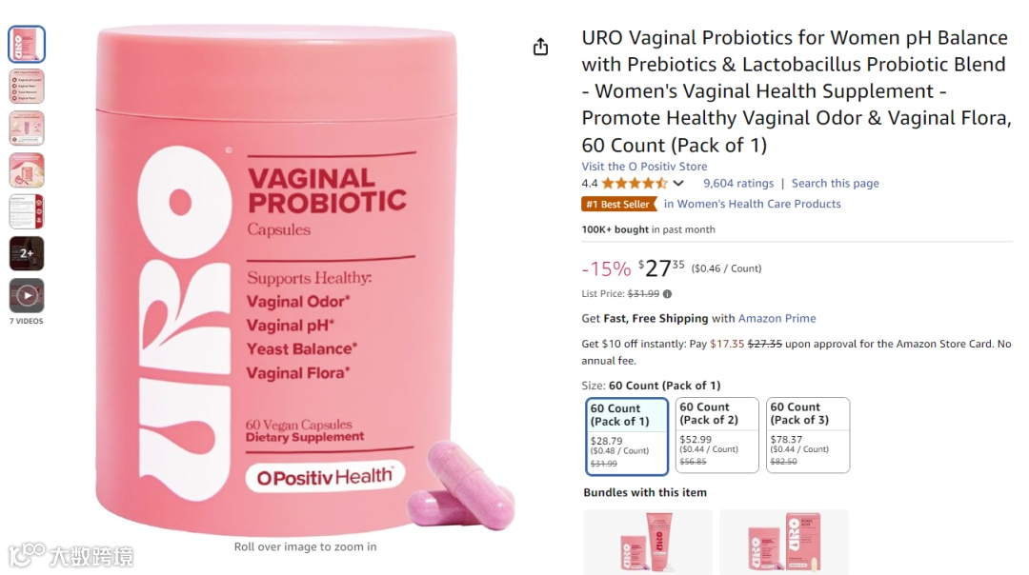1029x575 pixels.
Task: Select 60 Count Pack of 1 size
Action: pyautogui.click(x=627, y=436)
